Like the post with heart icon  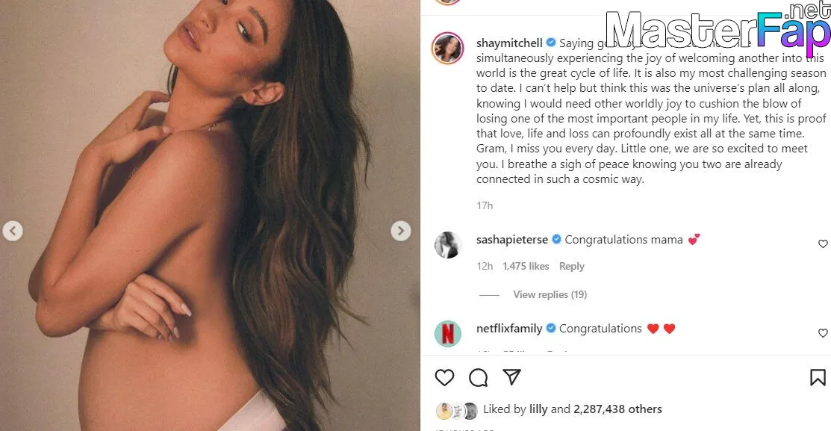click(444, 378)
